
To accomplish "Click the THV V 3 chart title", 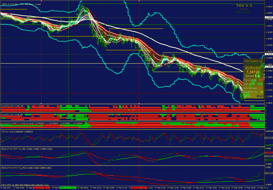I will coord(244,6).
